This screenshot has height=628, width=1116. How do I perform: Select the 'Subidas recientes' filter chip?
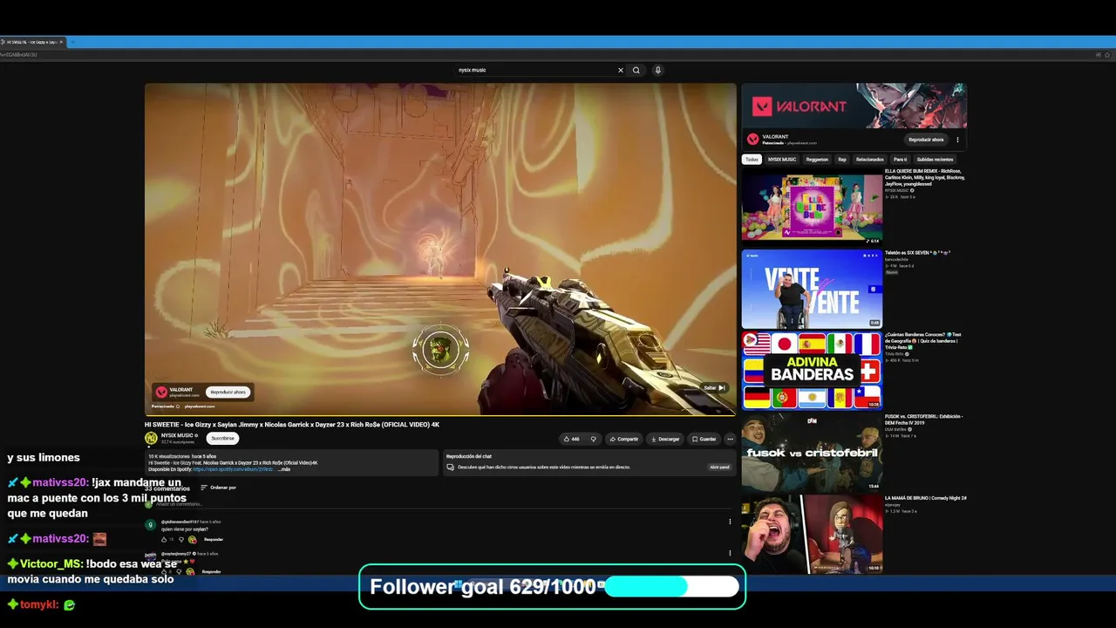coord(935,160)
